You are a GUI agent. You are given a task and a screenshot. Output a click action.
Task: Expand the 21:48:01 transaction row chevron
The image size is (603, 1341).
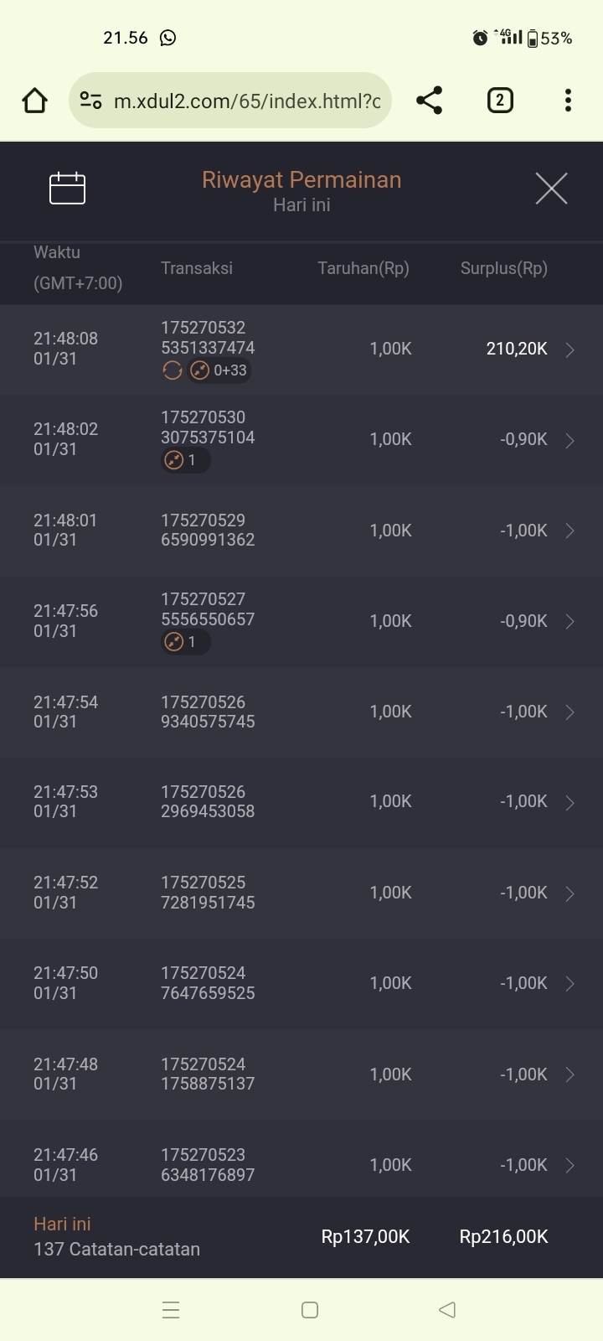pyautogui.click(x=569, y=531)
